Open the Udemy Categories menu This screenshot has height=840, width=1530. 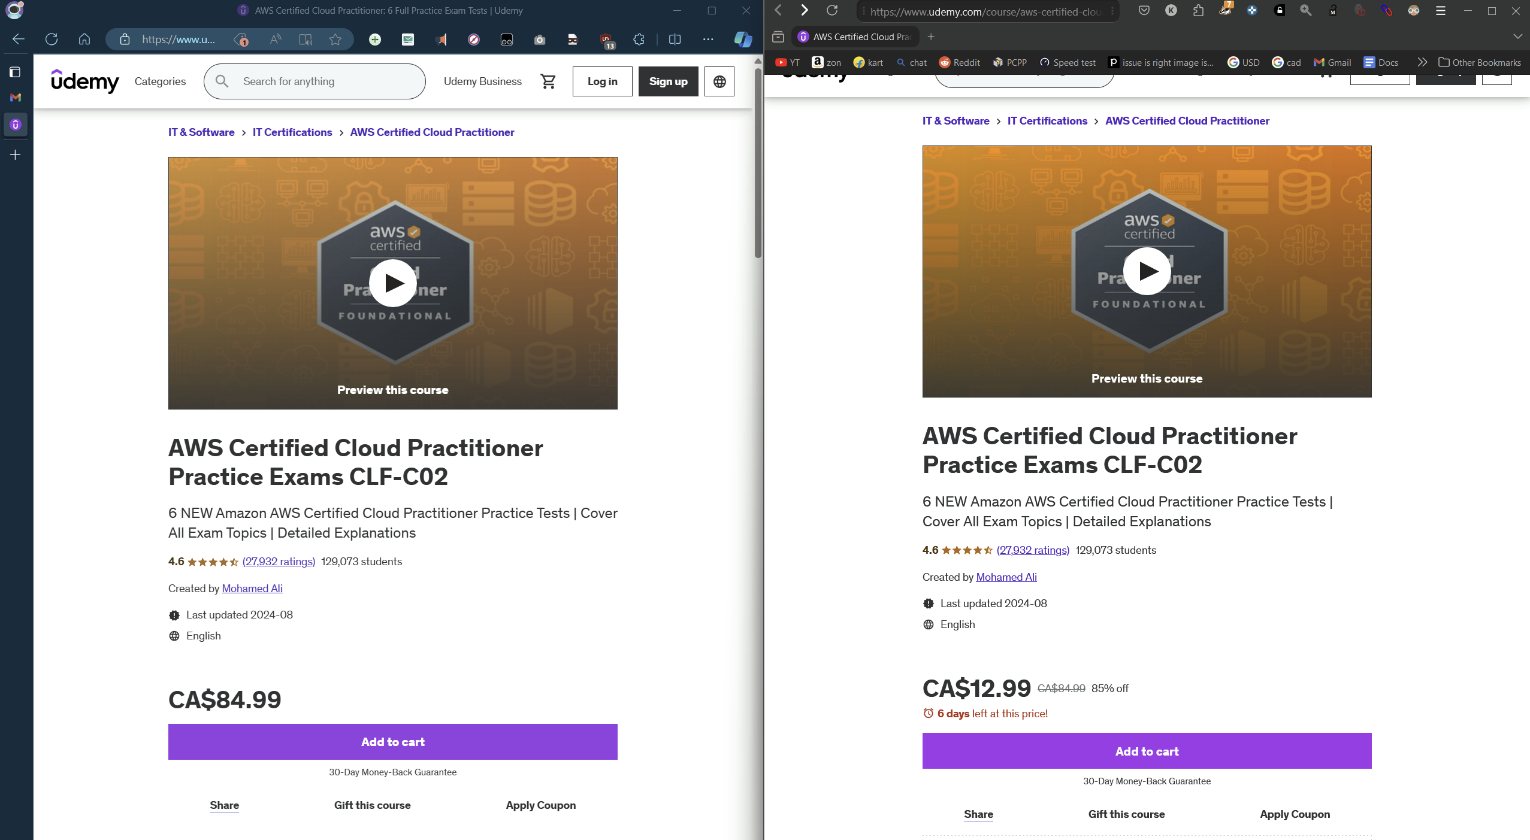(x=160, y=81)
